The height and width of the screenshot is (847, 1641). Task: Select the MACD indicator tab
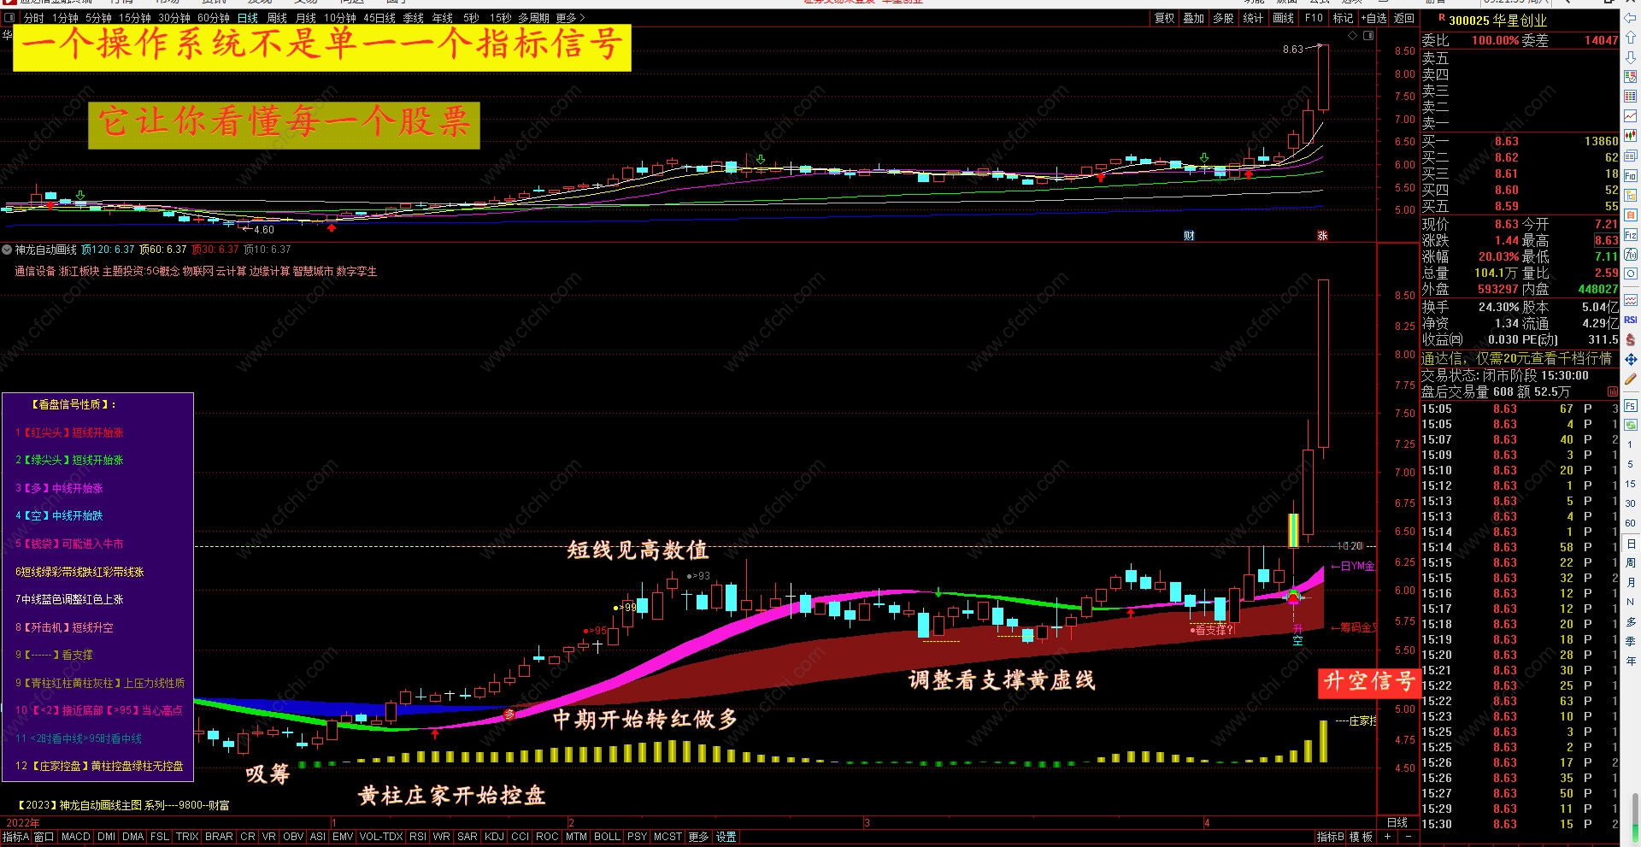75,837
